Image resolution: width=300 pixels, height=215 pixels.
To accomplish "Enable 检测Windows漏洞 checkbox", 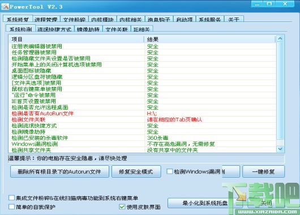I will (169, 171).
